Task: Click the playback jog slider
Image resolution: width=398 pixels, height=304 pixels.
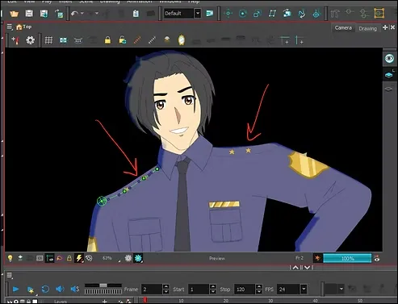Action: point(103,289)
